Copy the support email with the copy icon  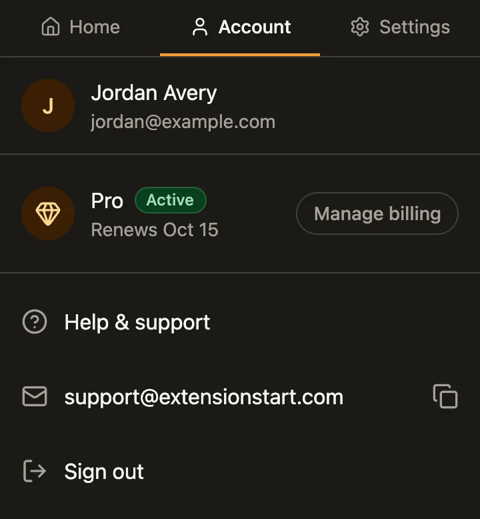445,396
